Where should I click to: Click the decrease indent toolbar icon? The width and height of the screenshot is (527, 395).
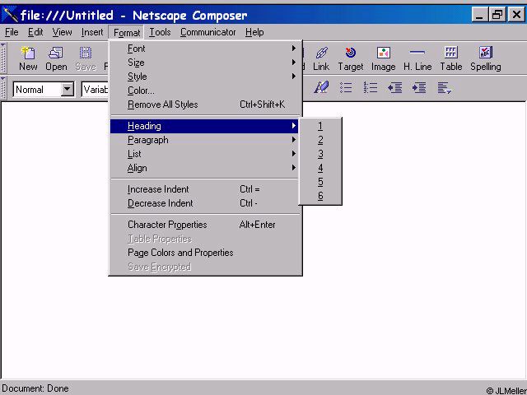(x=394, y=88)
